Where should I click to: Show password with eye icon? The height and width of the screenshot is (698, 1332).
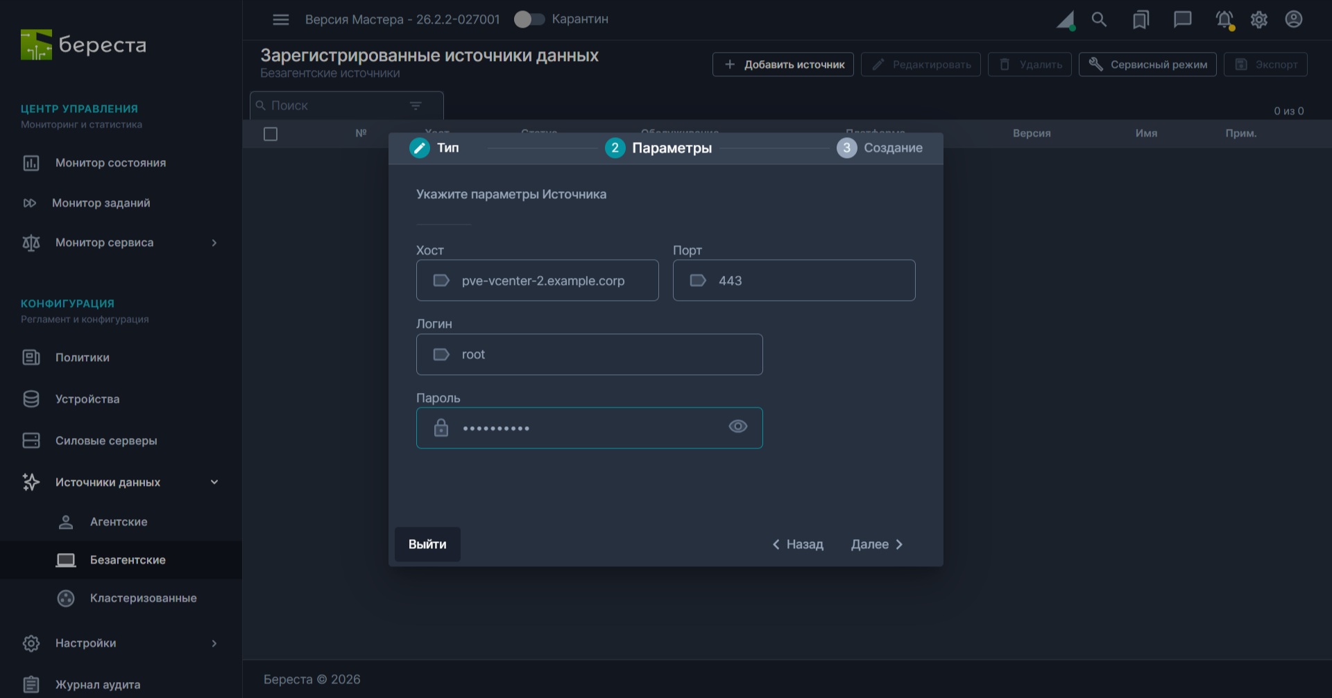pyautogui.click(x=738, y=426)
